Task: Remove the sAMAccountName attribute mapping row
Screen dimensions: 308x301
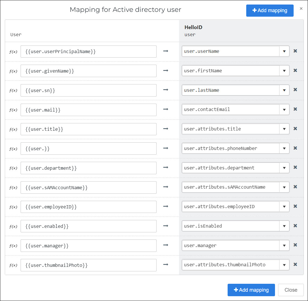Action: pos(295,187)
